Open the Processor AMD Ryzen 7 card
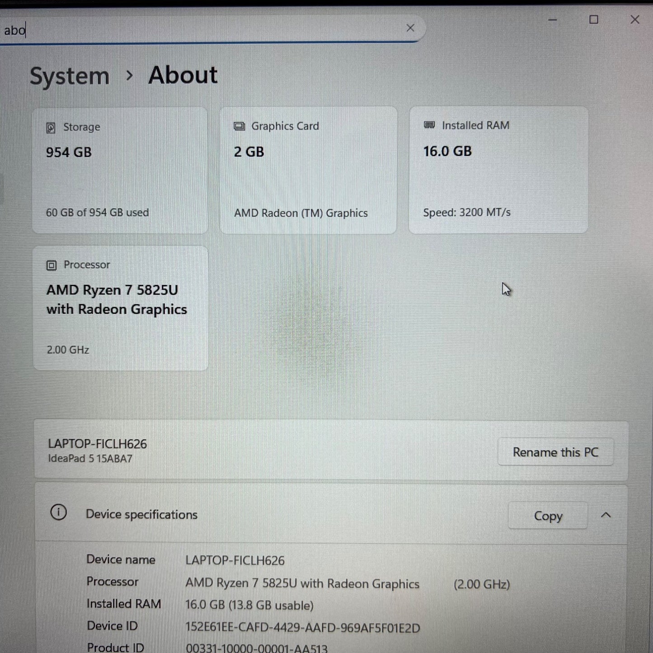Screen dimensions: 653x653 click(x=121, y=308)
